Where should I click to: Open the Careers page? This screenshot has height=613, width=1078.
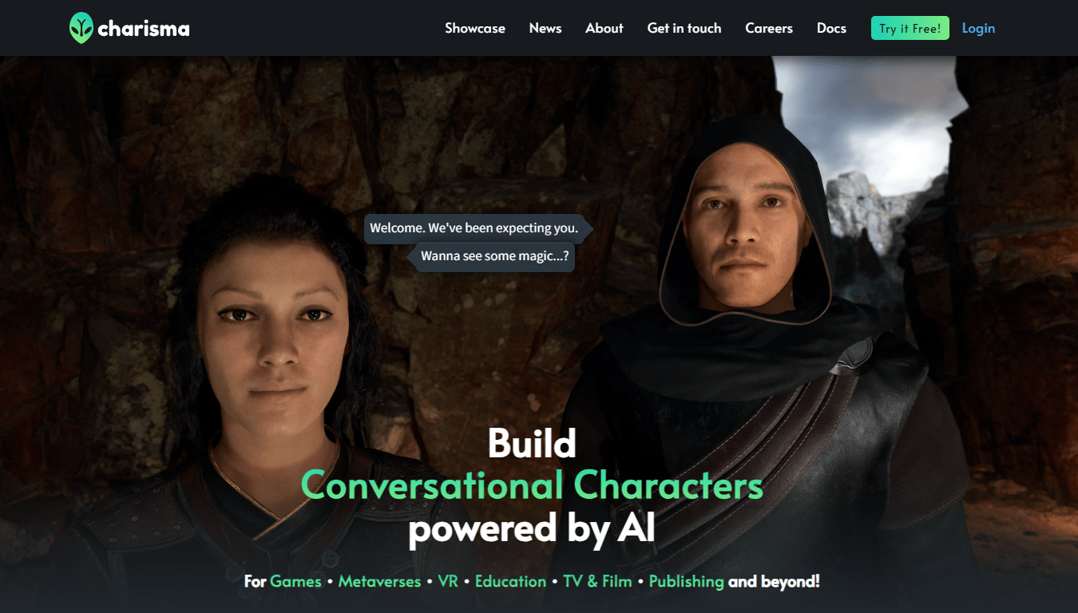click(x=769, y=28)
